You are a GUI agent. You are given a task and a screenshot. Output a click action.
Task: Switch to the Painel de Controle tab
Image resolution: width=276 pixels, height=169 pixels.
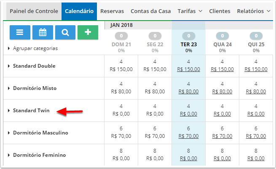tap(34, 11)
